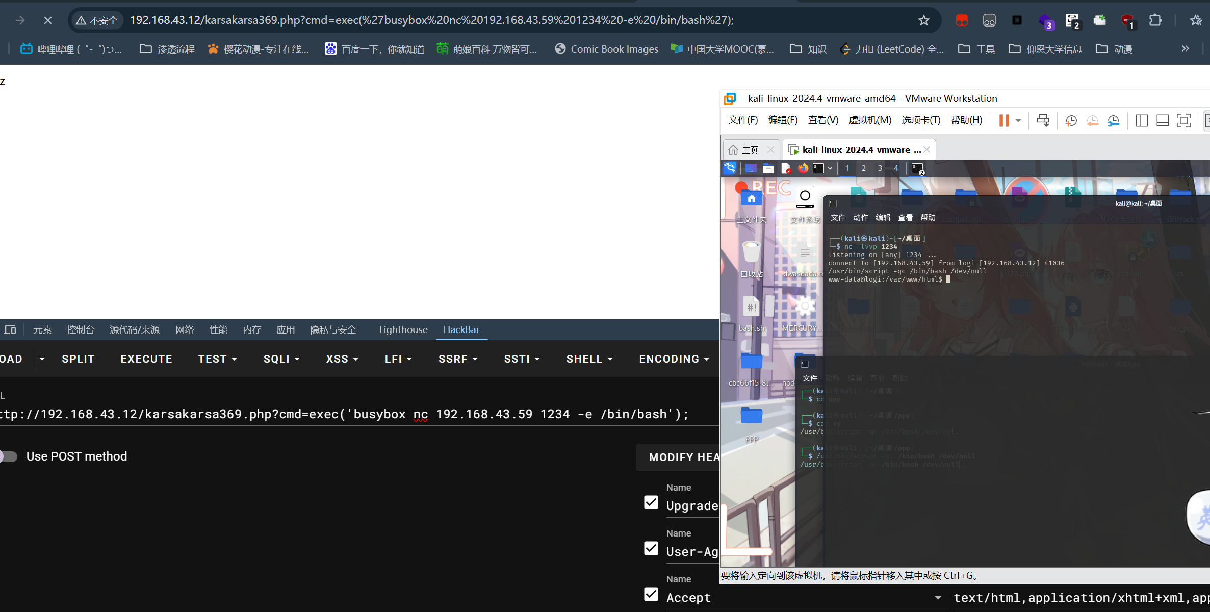Click the browser address bar URL
This screenshot has width=1210, height=612.
[431, 20]
